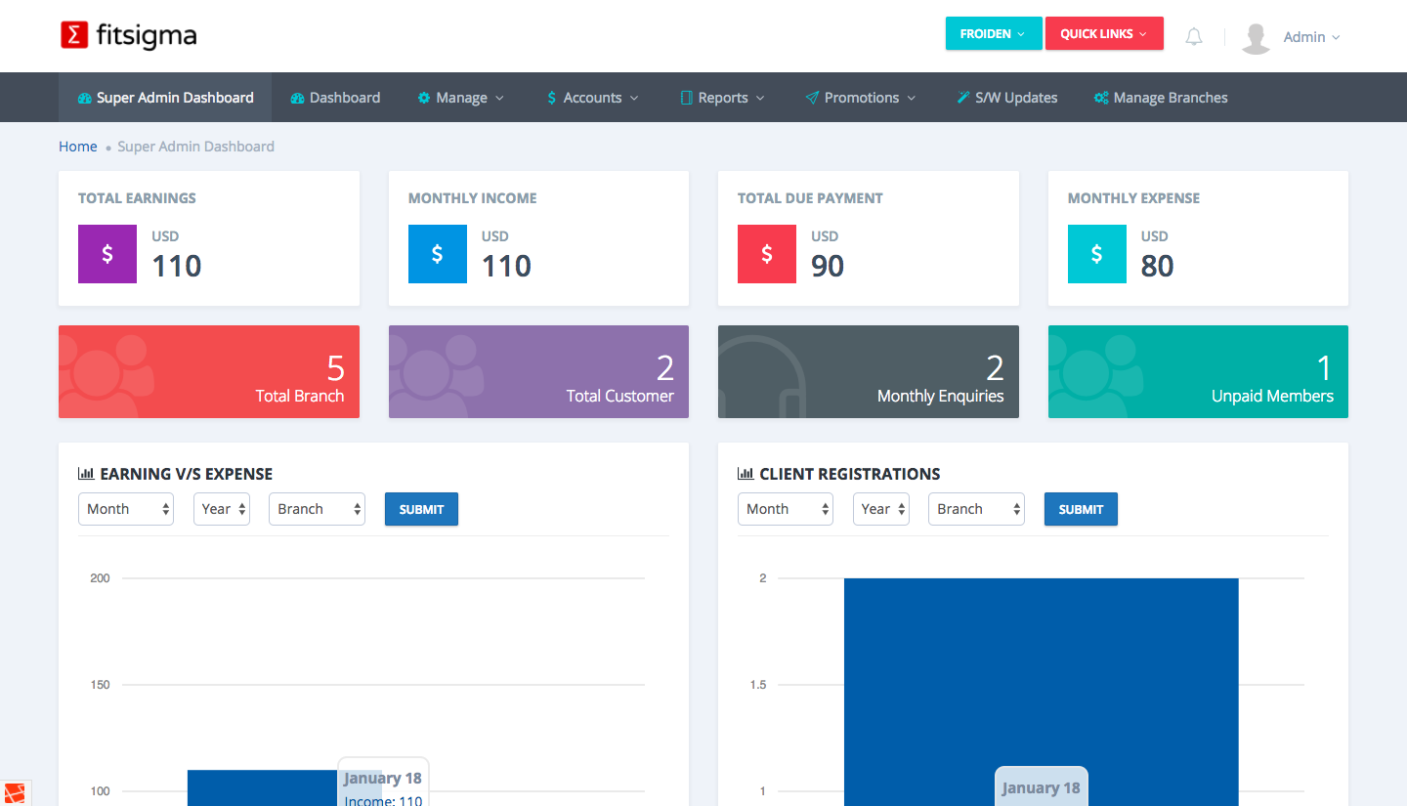1407x806 pixels.
Task: Open the Reports menu
Action: coord(722,98)
